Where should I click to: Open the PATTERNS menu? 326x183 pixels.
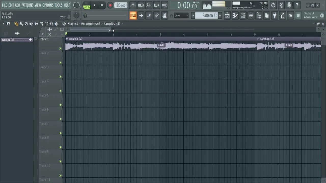click(x=27, y=5)
